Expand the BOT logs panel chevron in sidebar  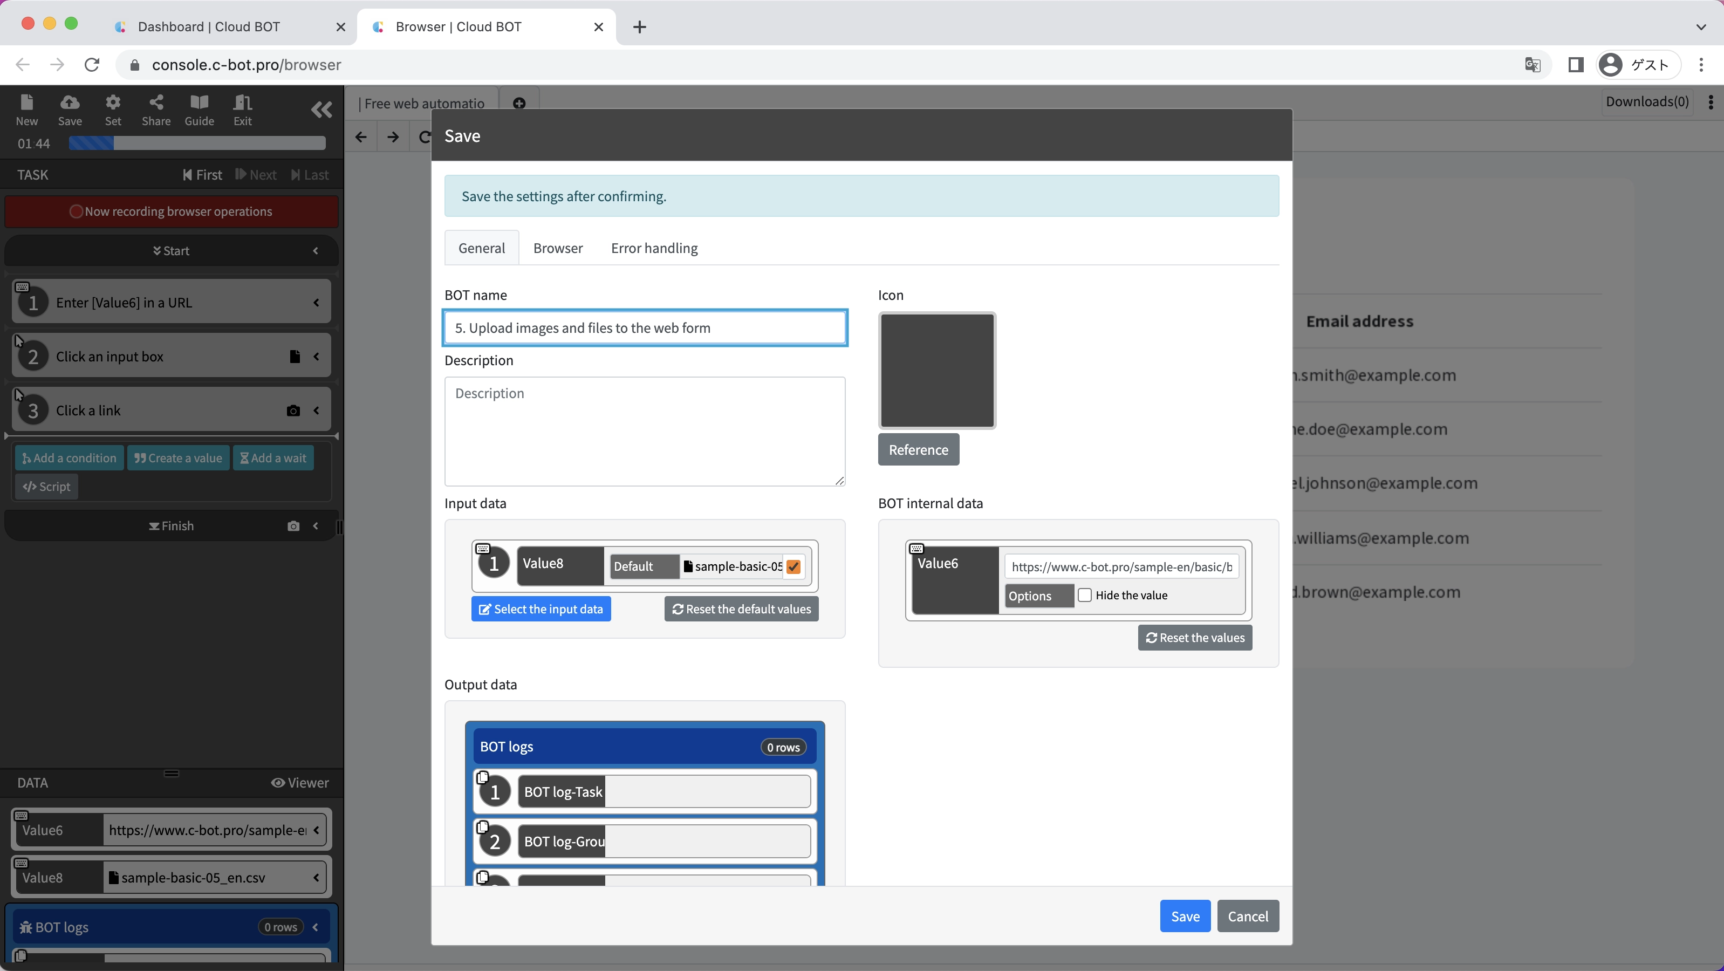coord(316,927)
